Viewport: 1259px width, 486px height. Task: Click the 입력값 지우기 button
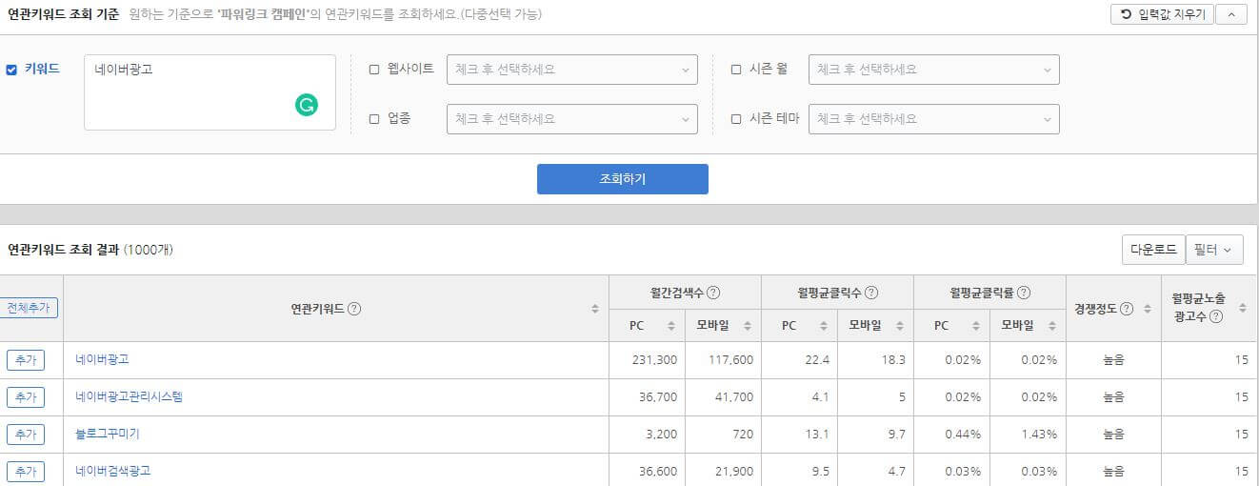pos(1163,14)
